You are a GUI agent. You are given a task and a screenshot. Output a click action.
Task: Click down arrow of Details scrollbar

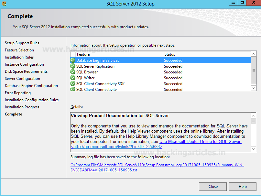pyautogui.click(x=253, y=149)
